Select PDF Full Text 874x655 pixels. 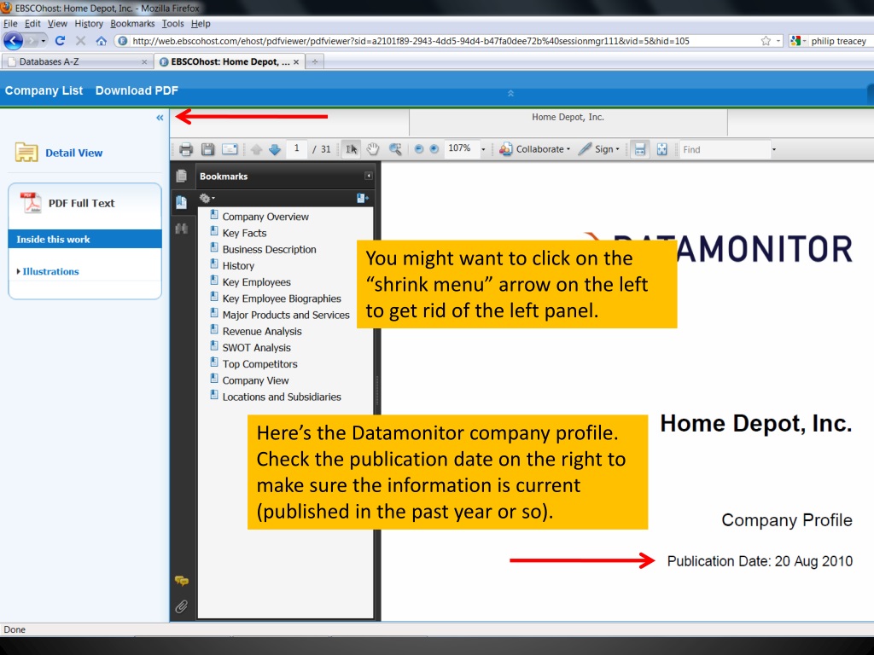click(81, 203)
